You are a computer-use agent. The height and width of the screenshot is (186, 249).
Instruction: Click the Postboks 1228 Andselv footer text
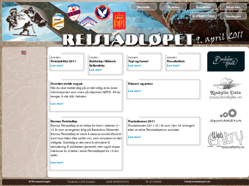coord(81,182)
